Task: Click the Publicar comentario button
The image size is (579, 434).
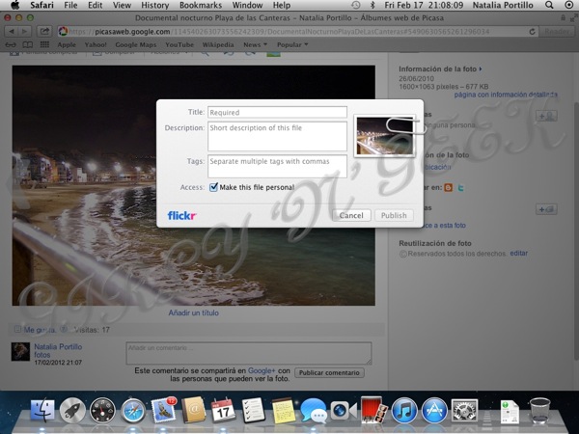Action: pos(329,372)
